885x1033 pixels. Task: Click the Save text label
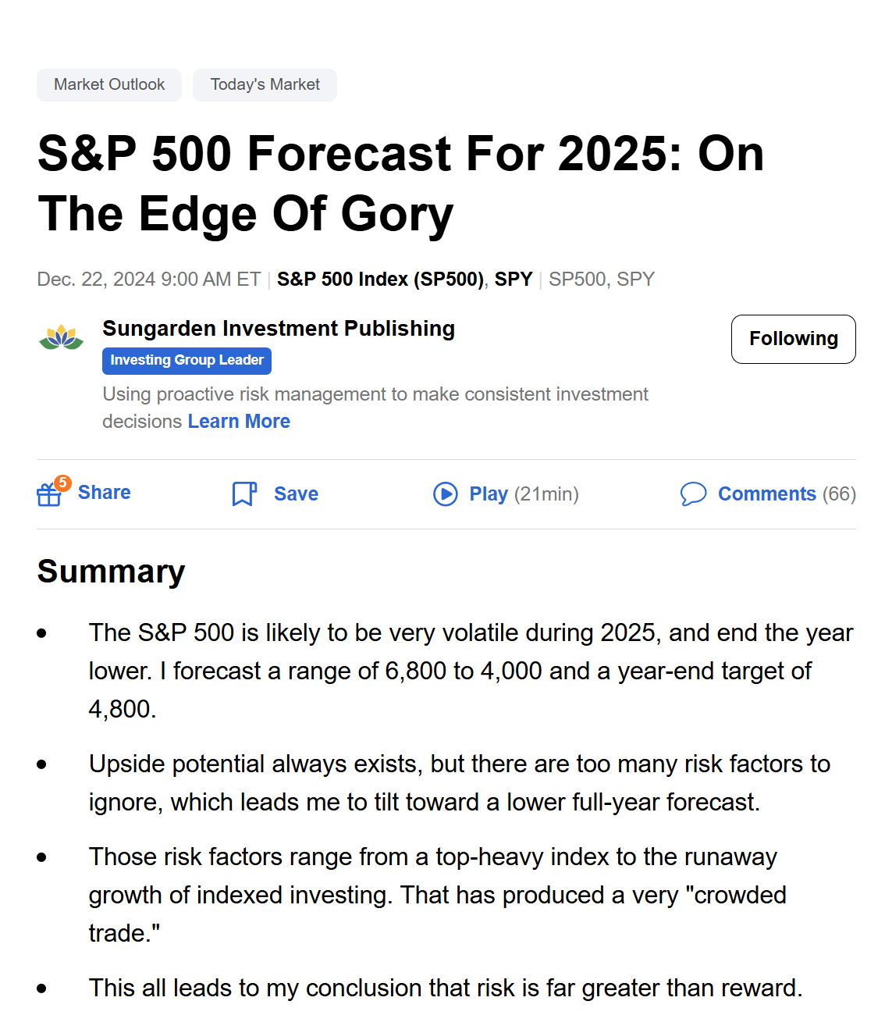tap(295, 493)
